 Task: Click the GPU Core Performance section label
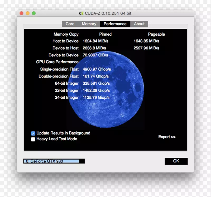tap(57, 62)
